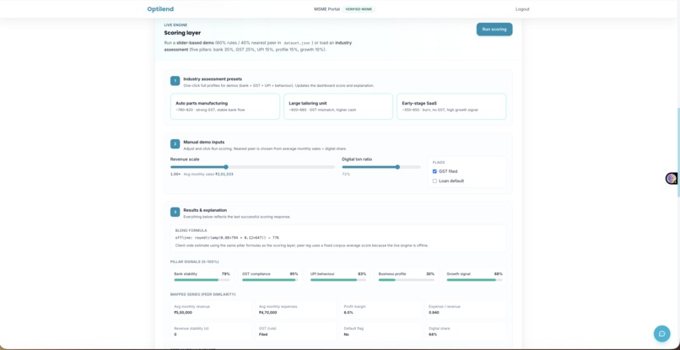Select the "Avg monthly expenses" ₹4,70,000 value
Screen dimensions: 680x350
268,312
